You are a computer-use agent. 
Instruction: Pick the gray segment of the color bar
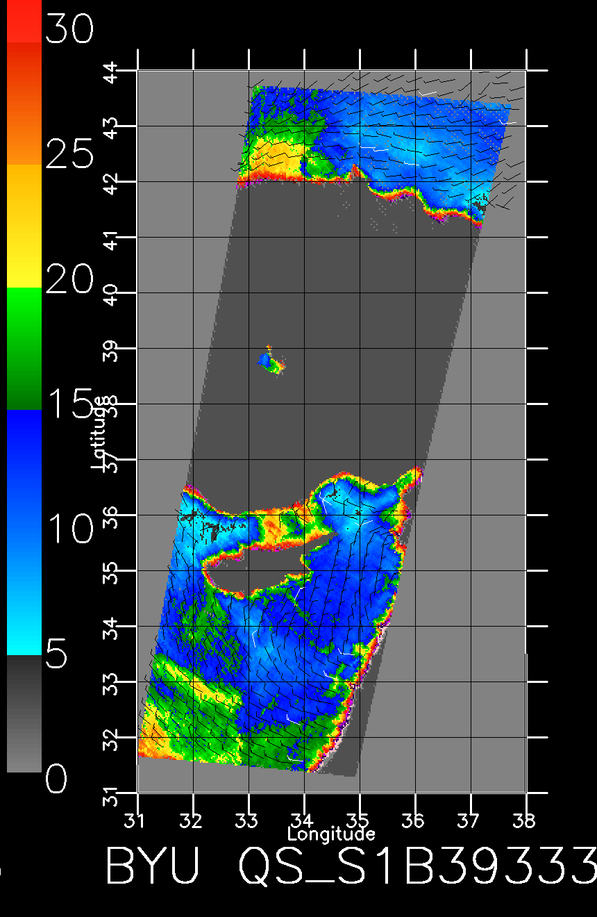pyautogui.click(x=24, y=713)
